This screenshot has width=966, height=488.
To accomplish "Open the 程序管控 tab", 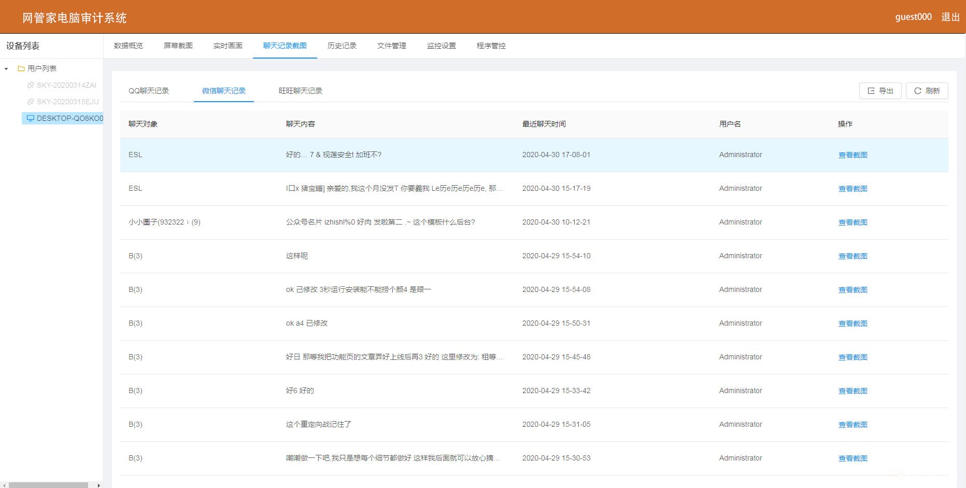I will pos(491,46).
